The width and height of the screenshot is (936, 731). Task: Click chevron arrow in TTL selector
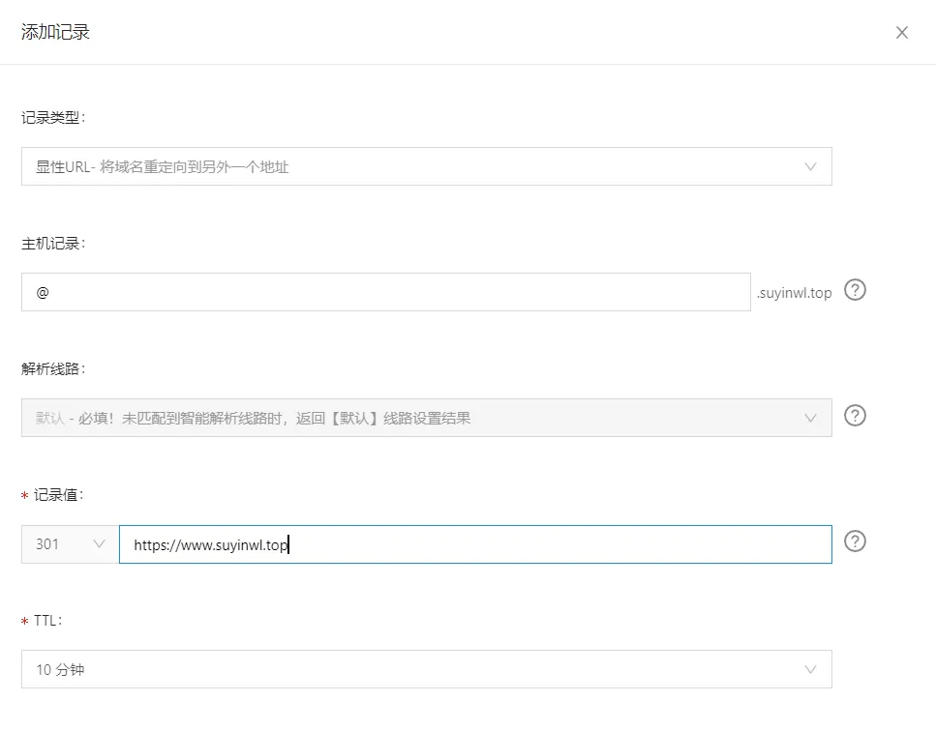(x=811, y=669)
